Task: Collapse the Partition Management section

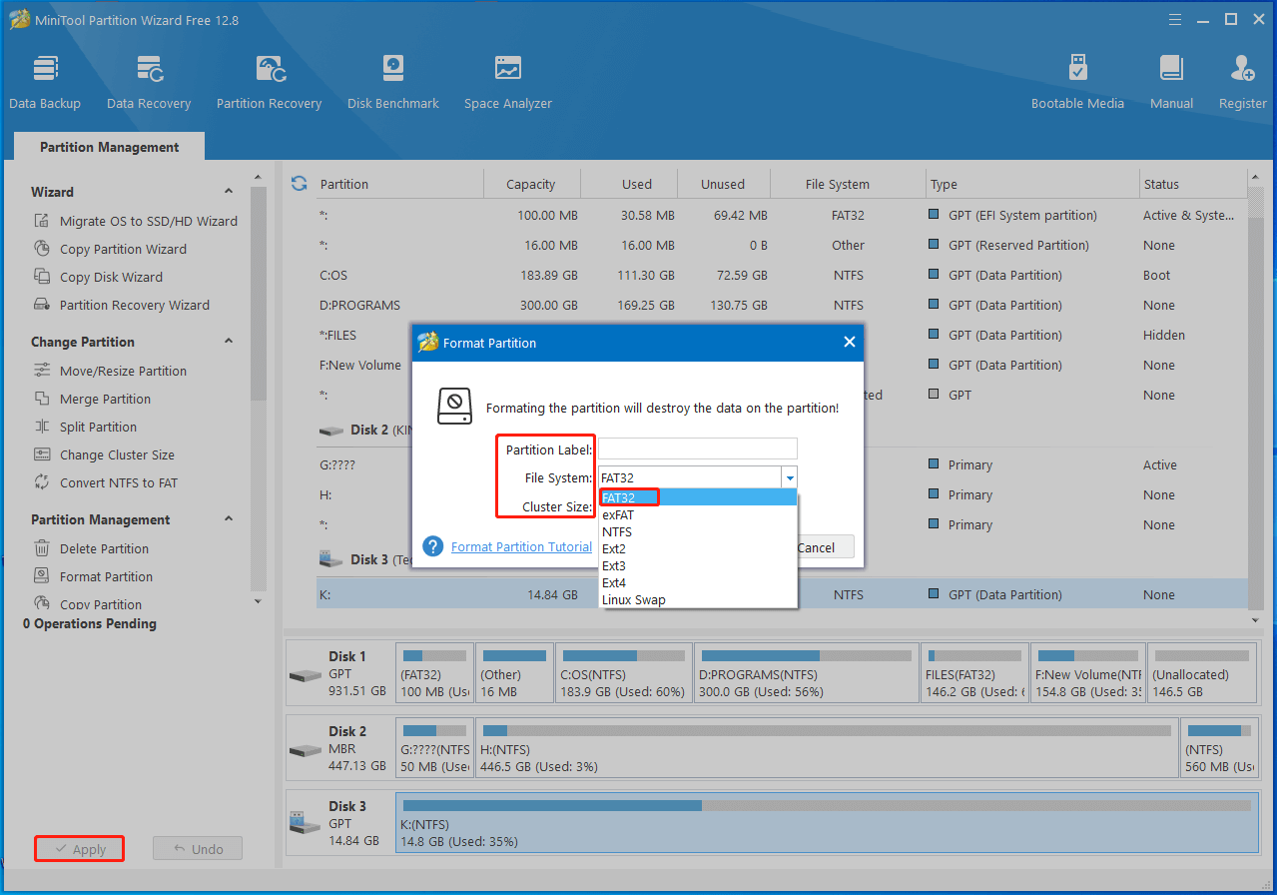Action: tap(229, 519)
